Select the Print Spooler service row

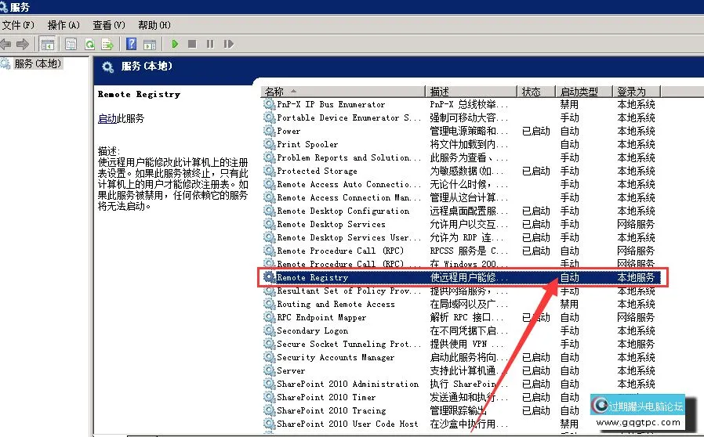[307, 144]
